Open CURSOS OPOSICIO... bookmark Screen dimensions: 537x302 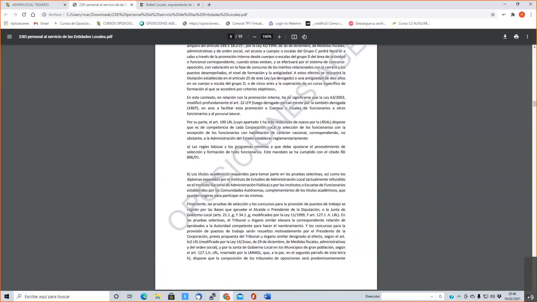[x=116, y=23]
